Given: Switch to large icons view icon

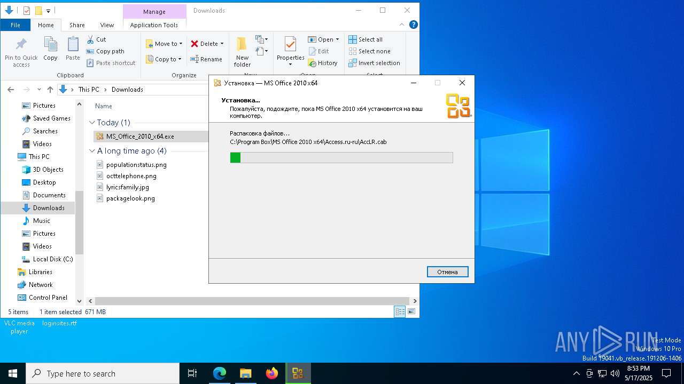Looking at the screenshot, I should click(x=411, y=312).
